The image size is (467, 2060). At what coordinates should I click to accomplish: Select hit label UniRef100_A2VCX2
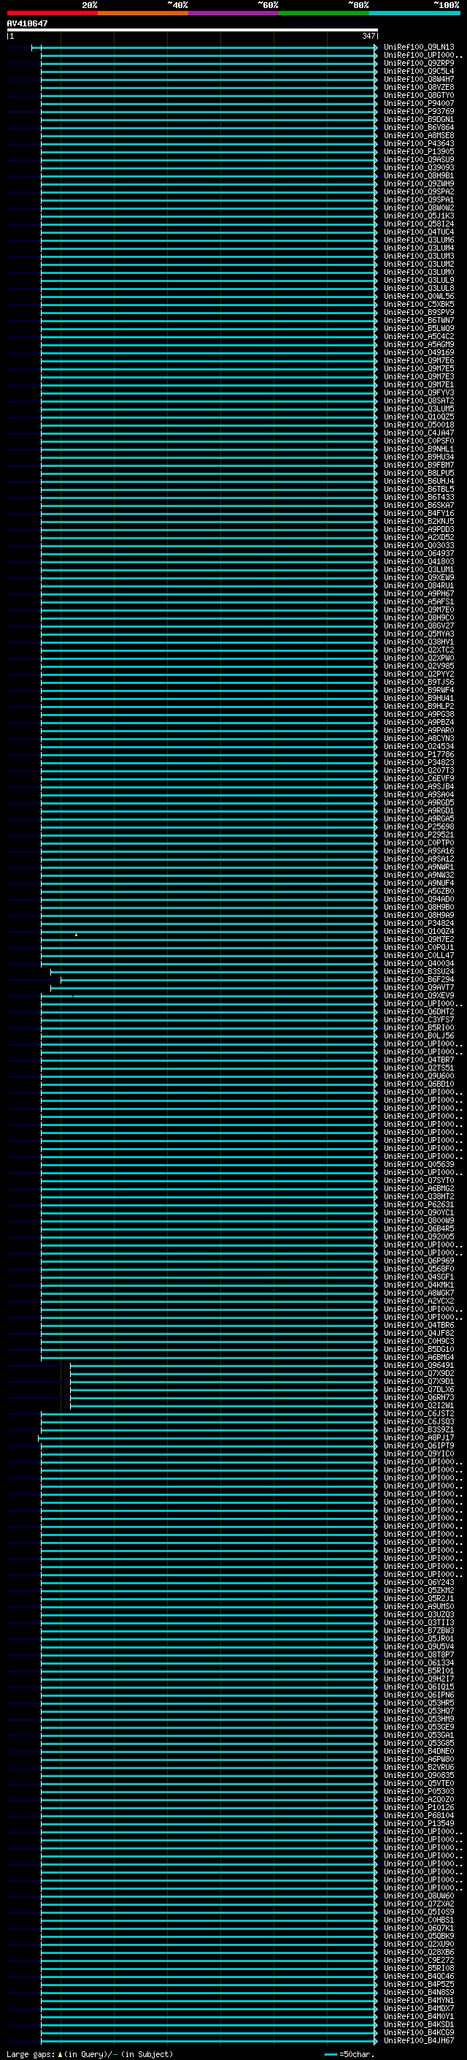tap(419, 1302)
